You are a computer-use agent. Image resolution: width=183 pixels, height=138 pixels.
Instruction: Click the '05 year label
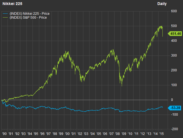(x=99, y=134)
